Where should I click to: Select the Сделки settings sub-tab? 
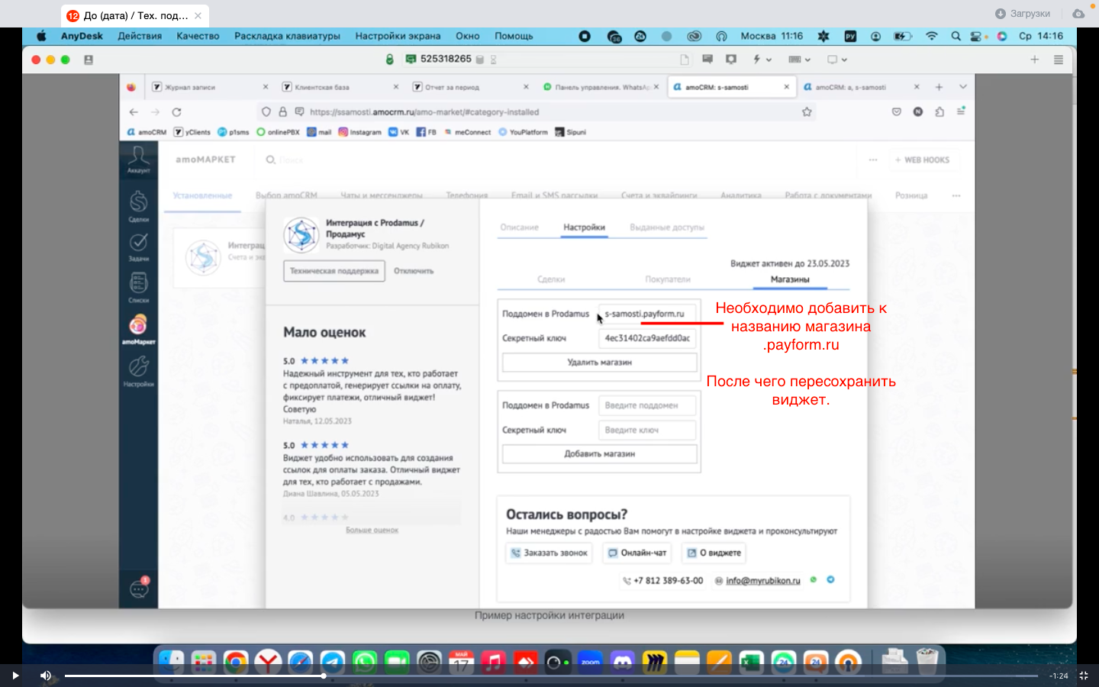tap(551, 279)
